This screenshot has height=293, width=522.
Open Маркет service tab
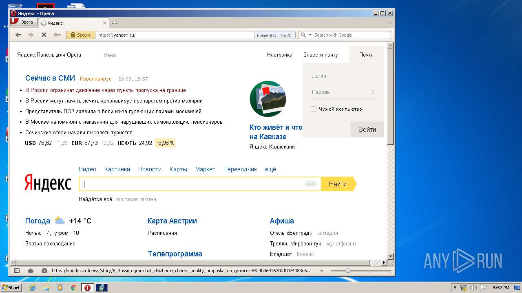[x=205, y=169]
